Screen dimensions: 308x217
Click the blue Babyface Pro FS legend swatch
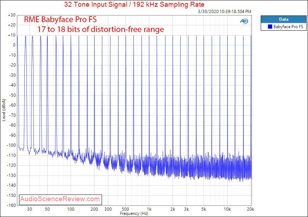(270, 26)
